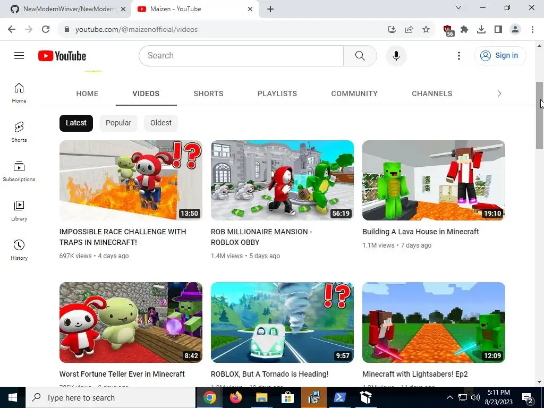Close the Maizen - YouTube tab
The image size is (544, 408).
tap(250, 9)
